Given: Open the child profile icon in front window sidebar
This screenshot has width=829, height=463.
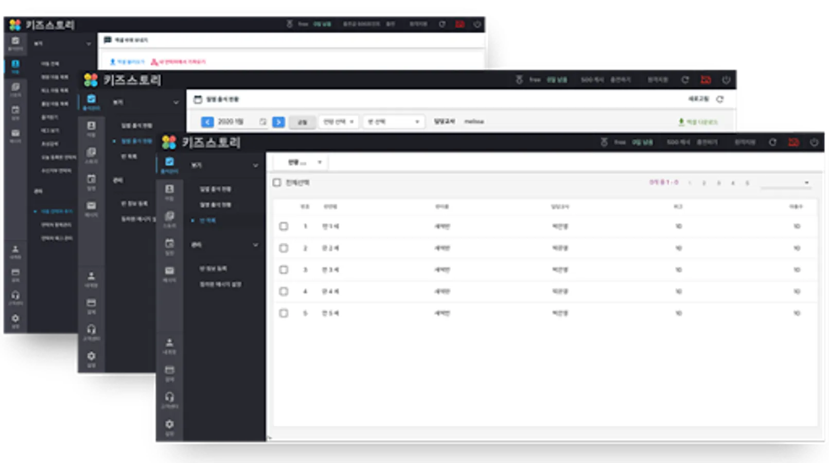Looking at the screenshot, I should (169, 189).
